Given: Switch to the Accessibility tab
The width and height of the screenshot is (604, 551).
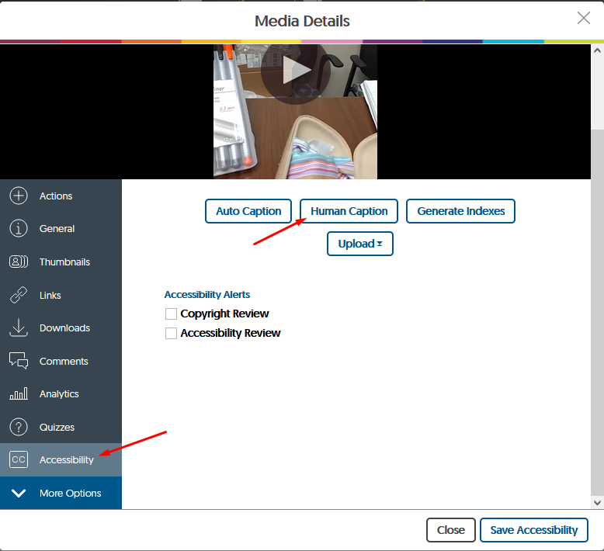Looking at the screenshot, I should [61, 460].
